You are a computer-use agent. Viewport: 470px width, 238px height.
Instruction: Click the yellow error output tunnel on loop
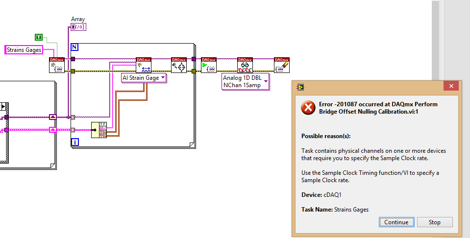pos(194,71)
